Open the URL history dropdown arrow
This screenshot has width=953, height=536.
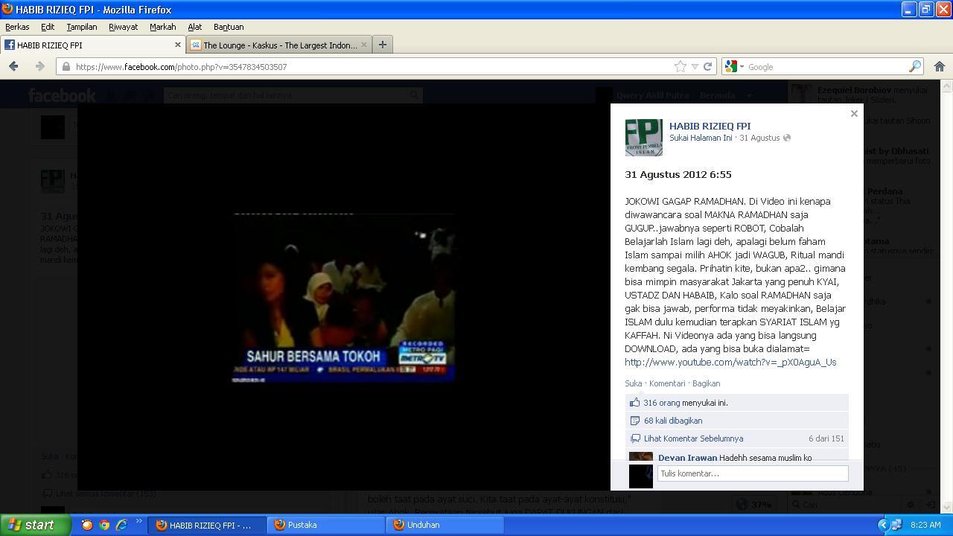point(695,66)
